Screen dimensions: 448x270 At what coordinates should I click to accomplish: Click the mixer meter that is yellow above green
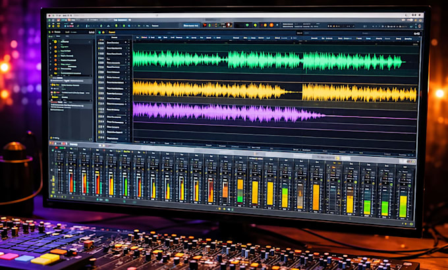(x=240, y=190)
